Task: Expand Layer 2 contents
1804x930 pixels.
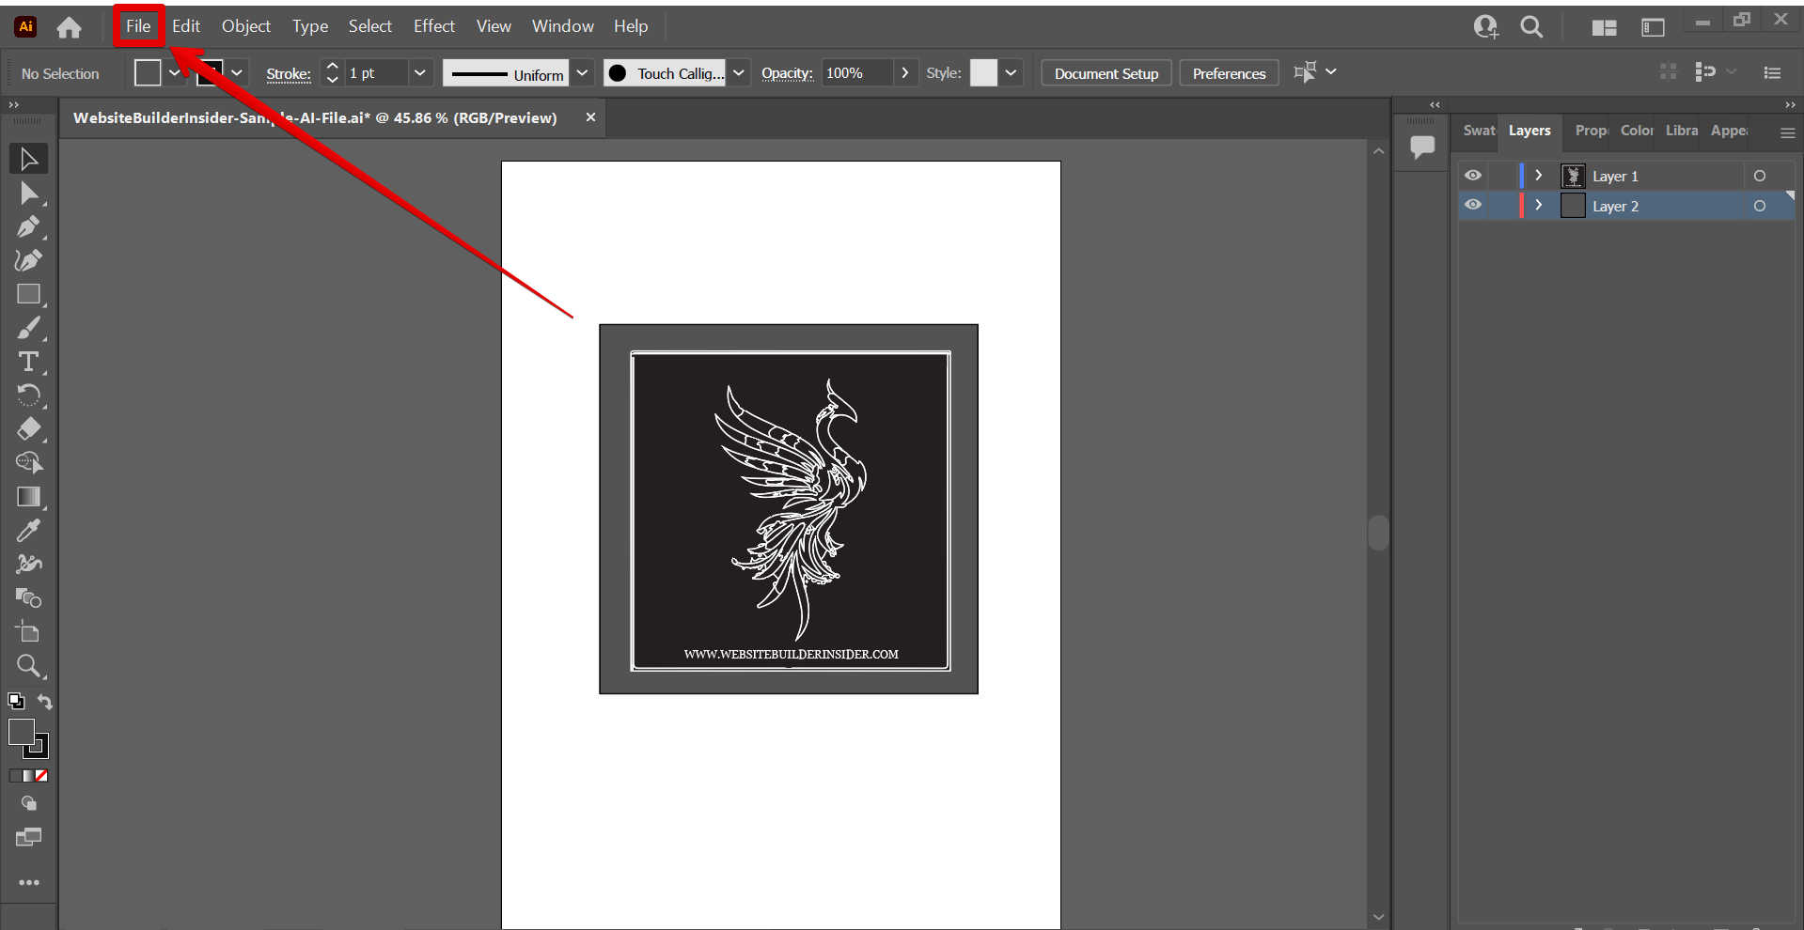Action: (x=1538, y=206)
